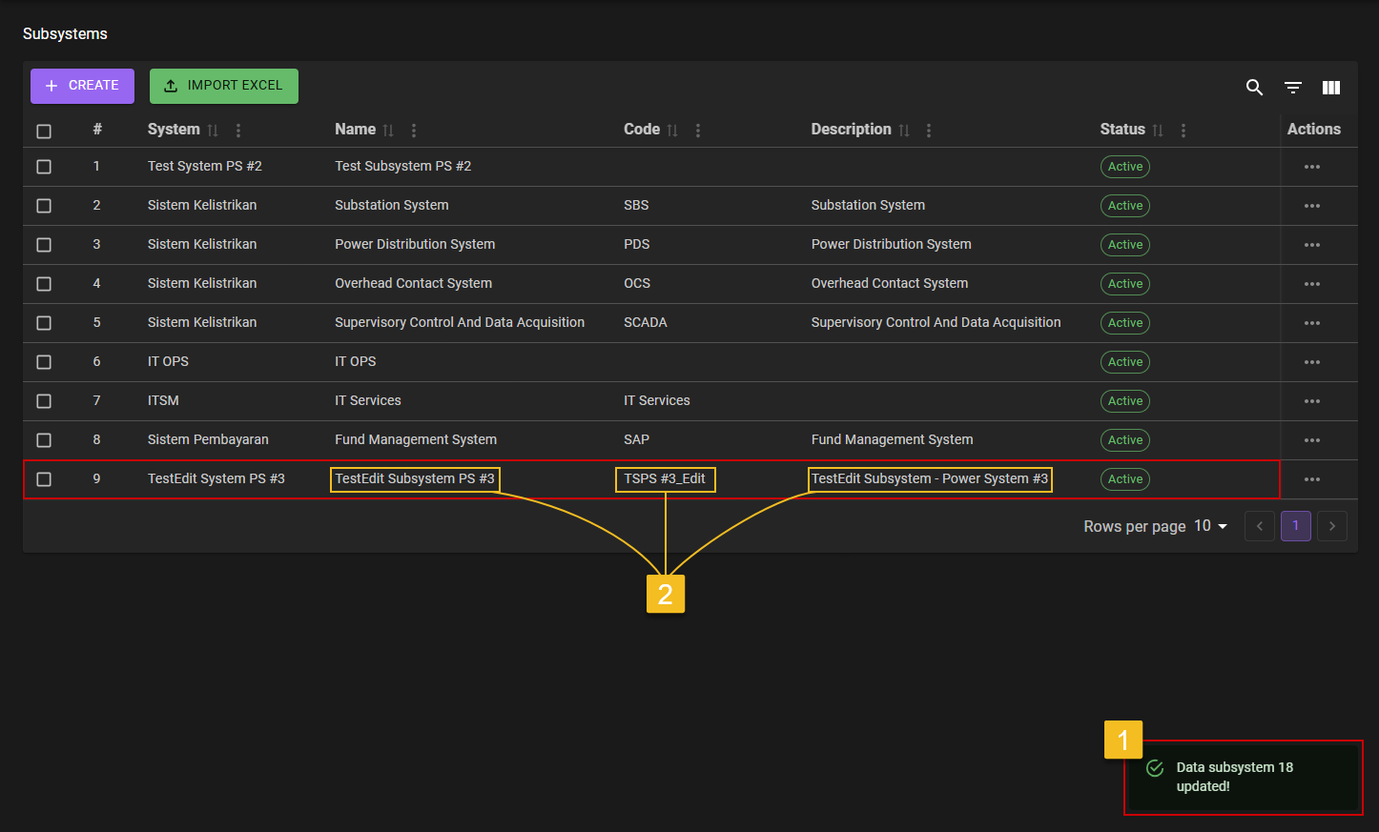Check the checkbox for Fund Management System row
The image size is (1379, 832).
(44, 439)
